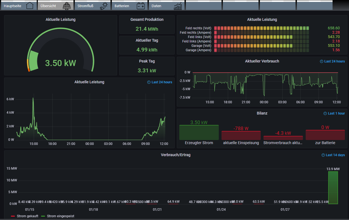Open Aktuelle Leistung bar-gauge panel title

tap(262, 19)
